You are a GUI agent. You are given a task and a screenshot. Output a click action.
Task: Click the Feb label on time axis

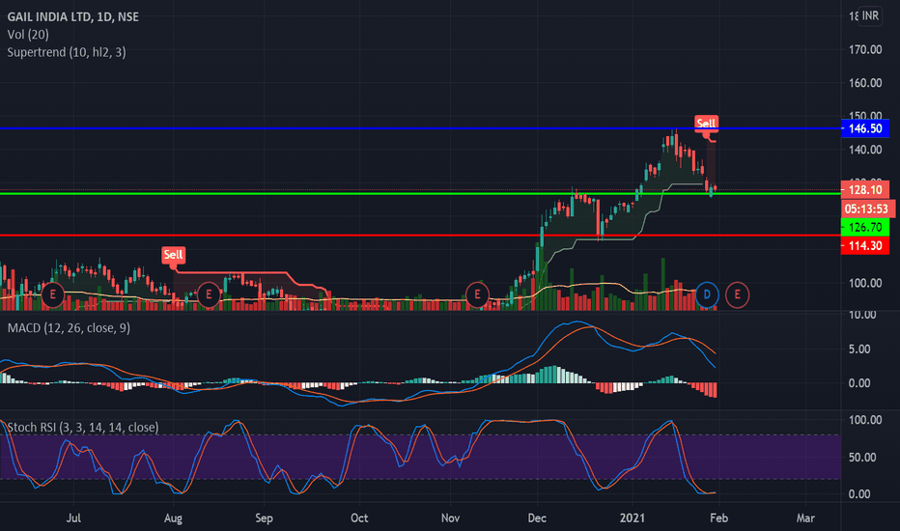coord(719,517)
